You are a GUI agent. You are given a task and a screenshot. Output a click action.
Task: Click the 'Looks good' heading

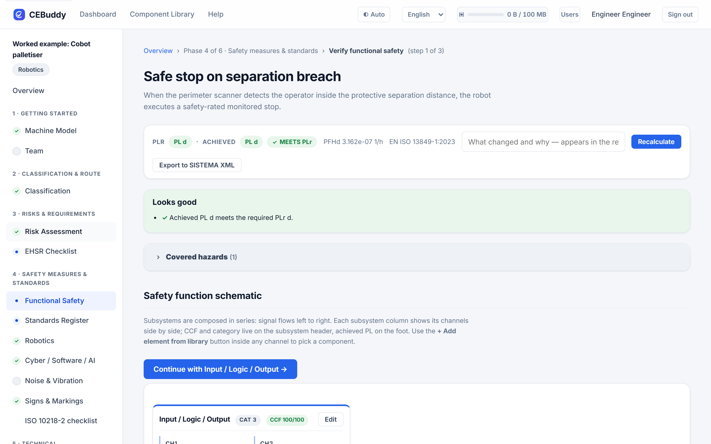click(174, 202)
